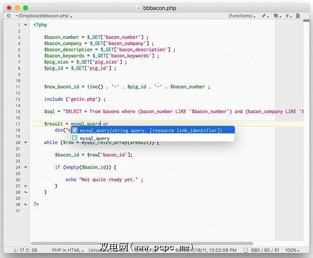Click the 'getin.php' string
The width and height of the screenshot is (313, 258).
(x=83, y=99)
